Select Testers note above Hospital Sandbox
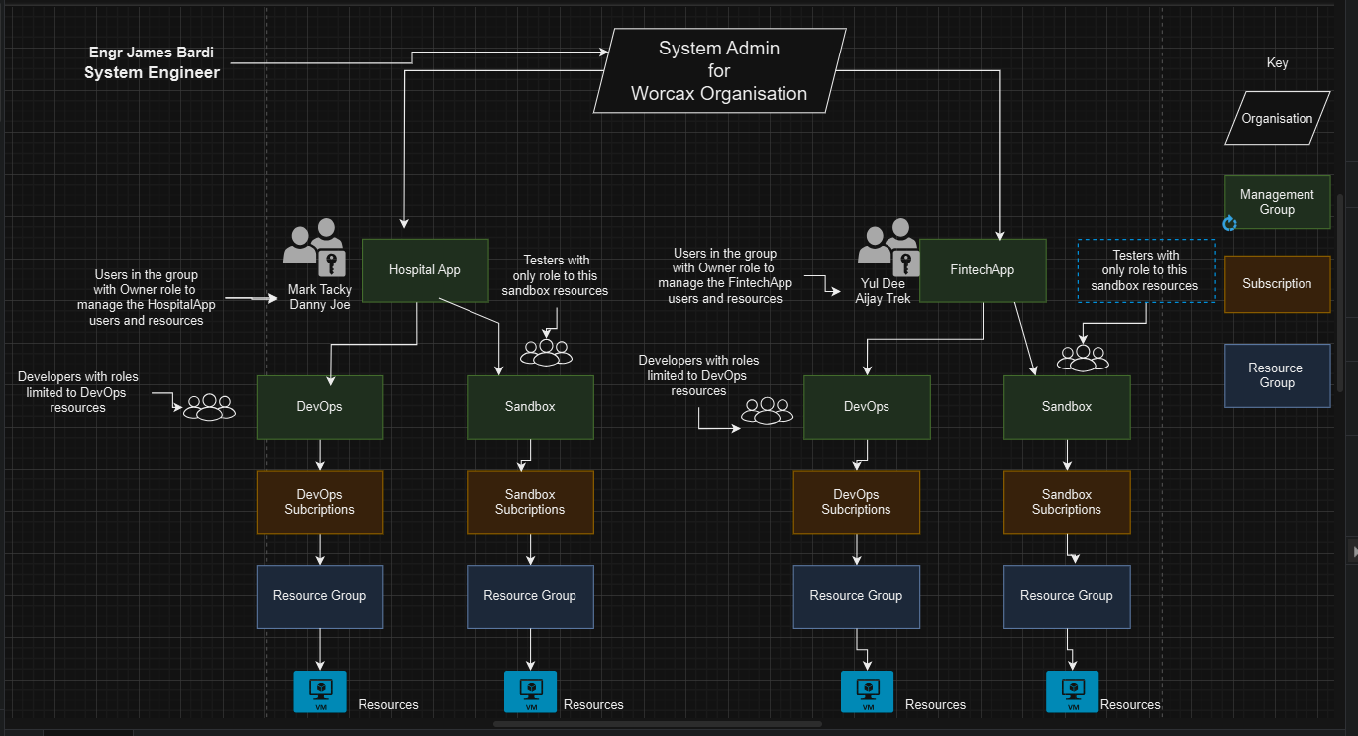Viewport: 1358px width, 736px height. [x=555, y=275]
